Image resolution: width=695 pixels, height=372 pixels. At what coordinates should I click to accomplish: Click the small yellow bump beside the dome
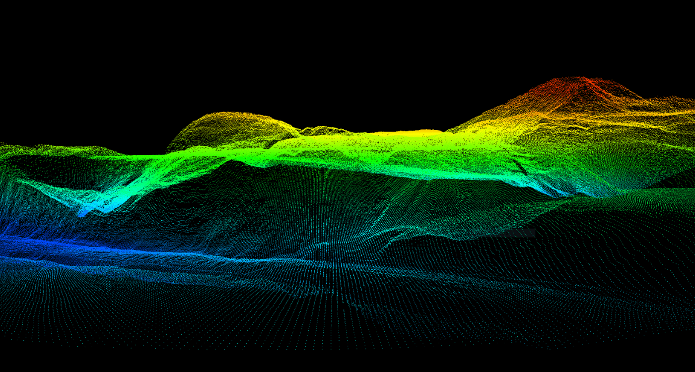323,131
